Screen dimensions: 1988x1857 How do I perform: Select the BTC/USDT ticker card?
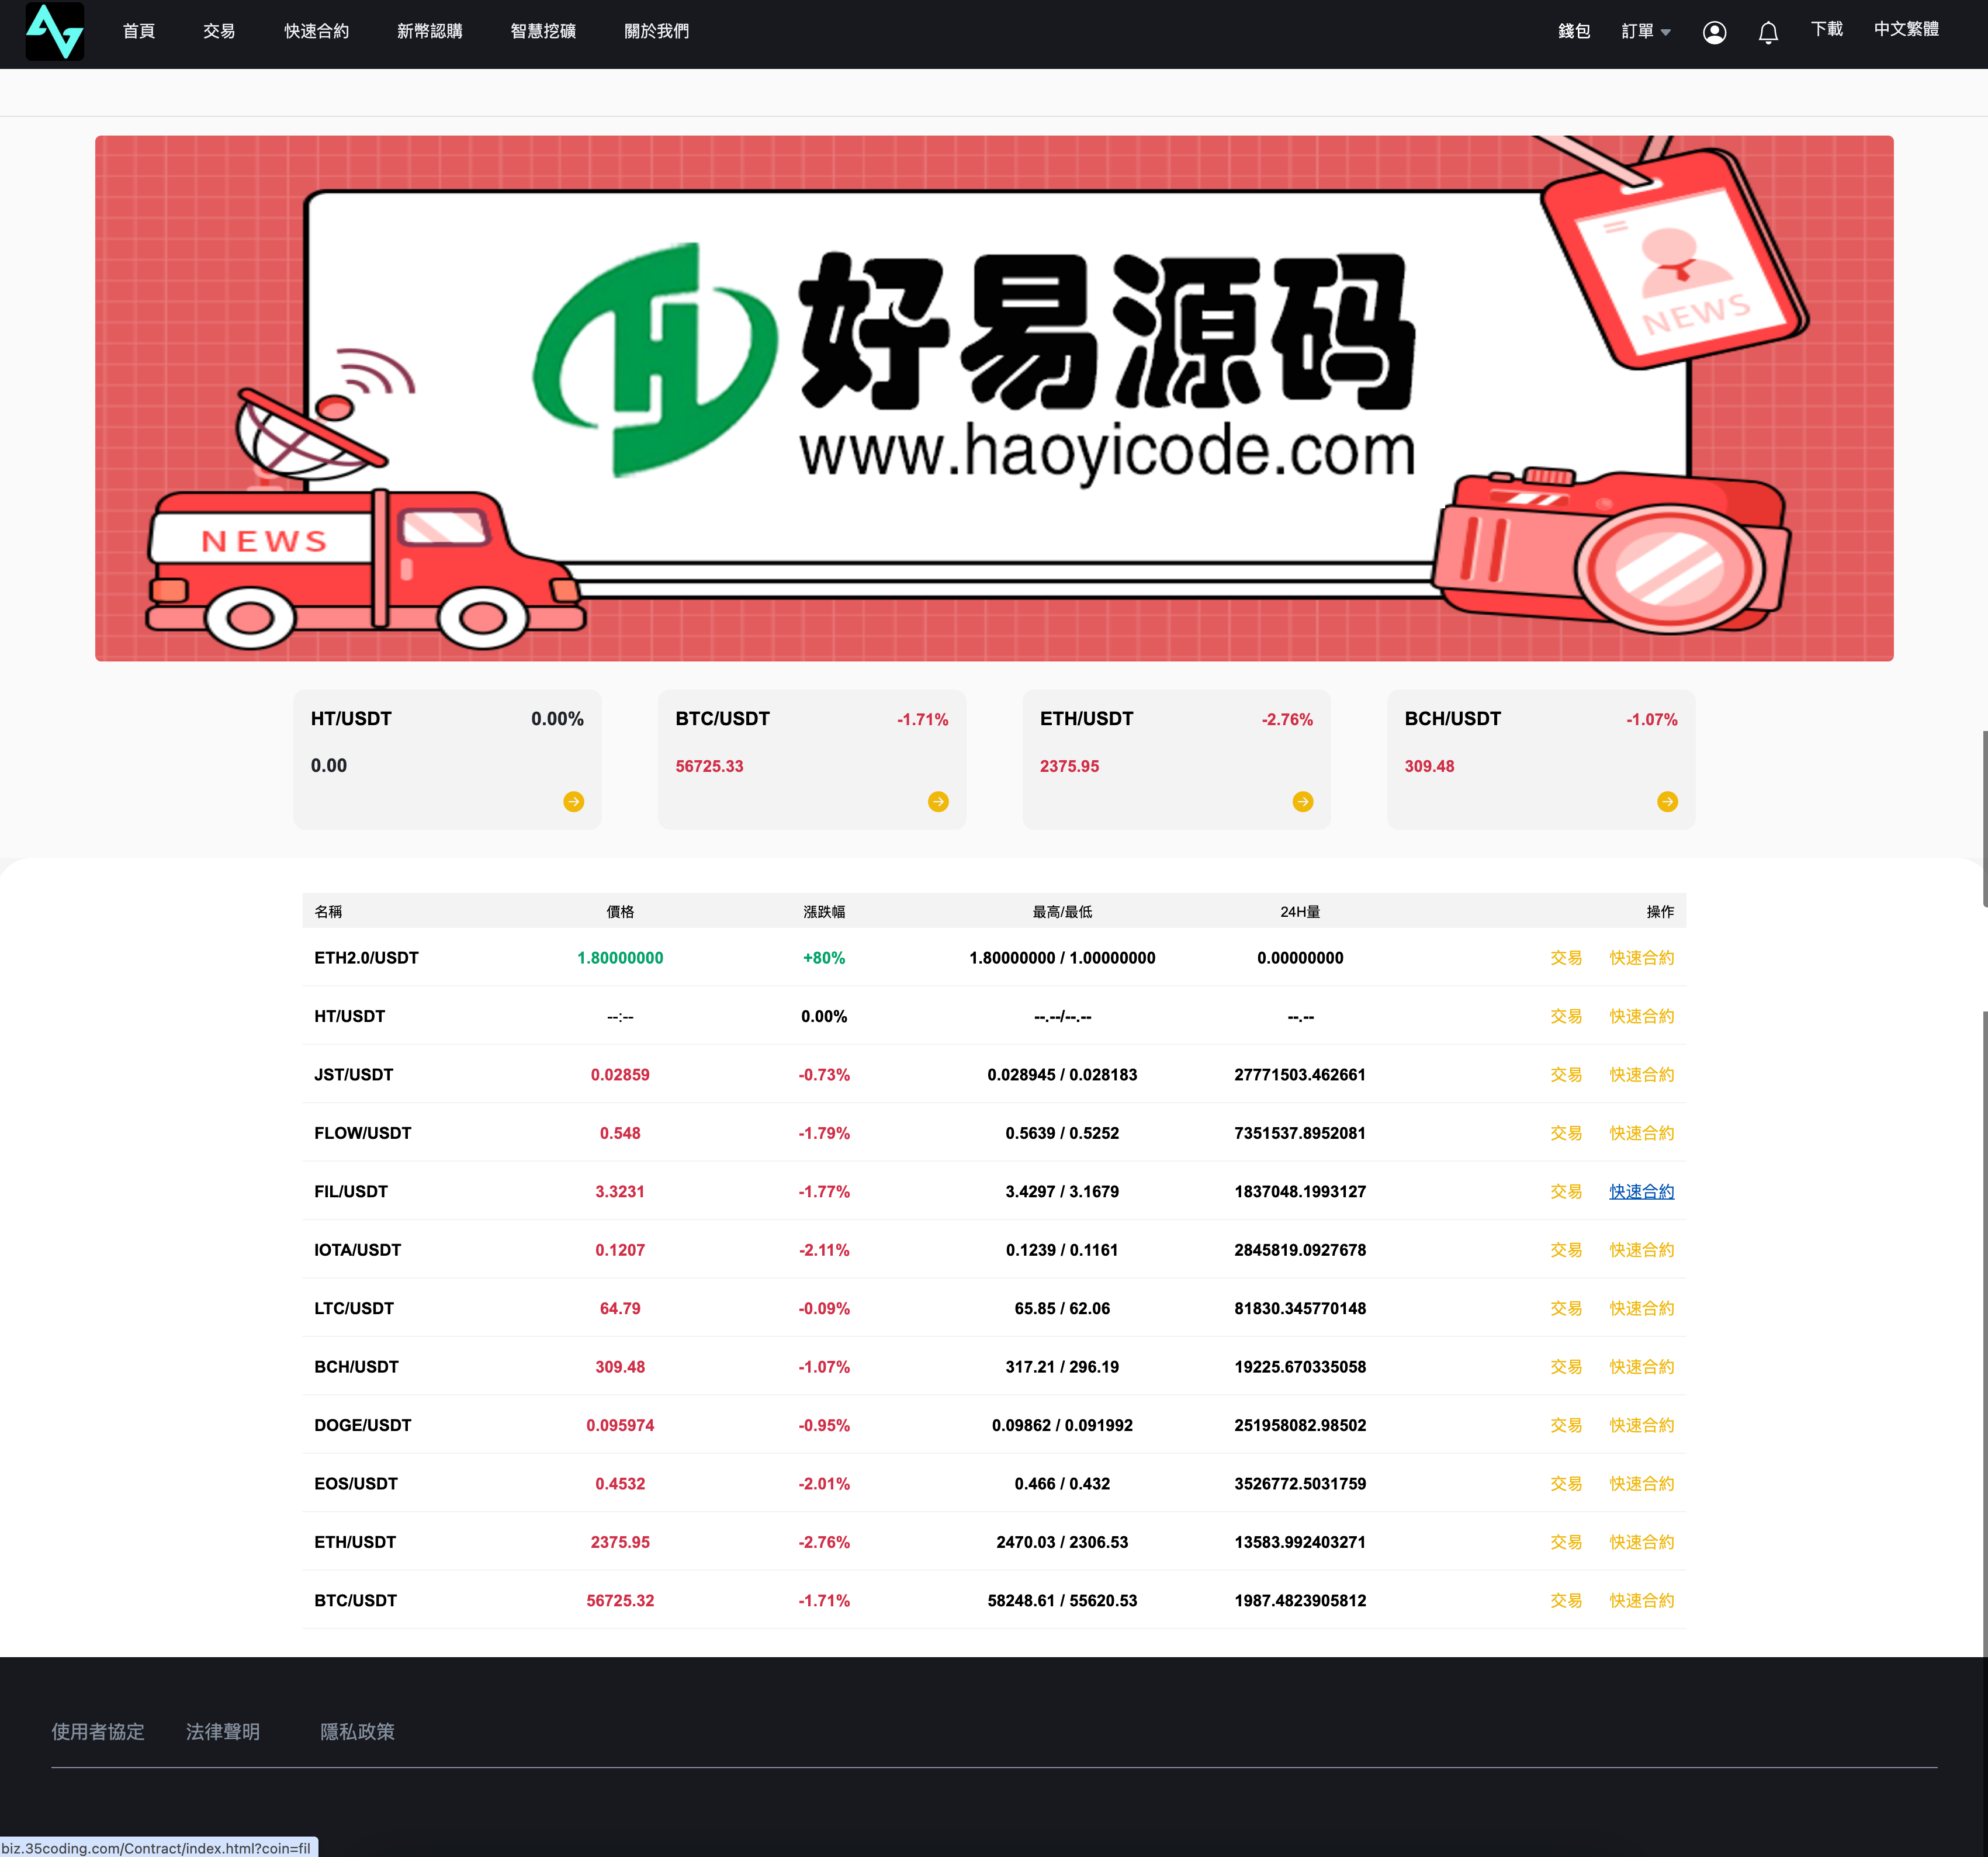coord(812,759)
